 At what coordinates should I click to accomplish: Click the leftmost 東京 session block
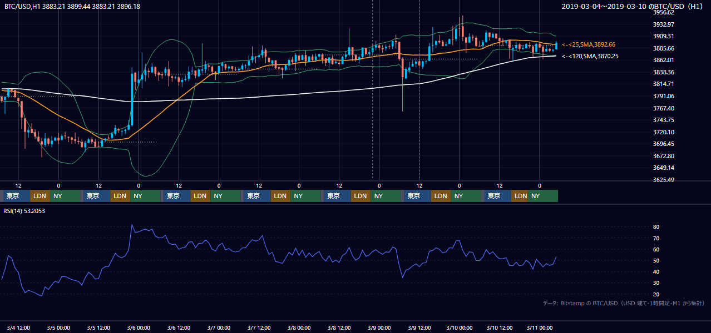point(17,196)
